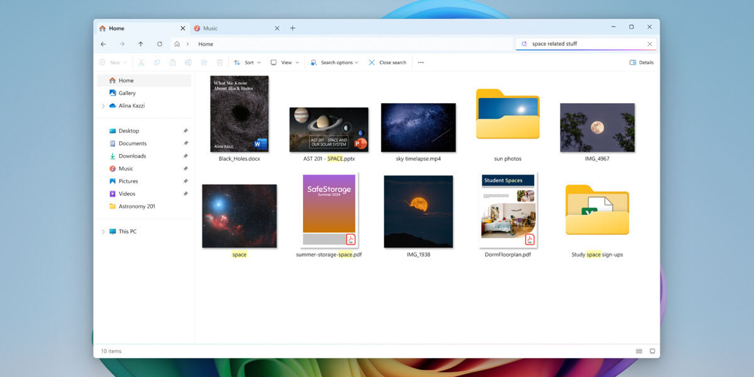
Task: Click the 10 items status text
Action: [x=111, y=351]
